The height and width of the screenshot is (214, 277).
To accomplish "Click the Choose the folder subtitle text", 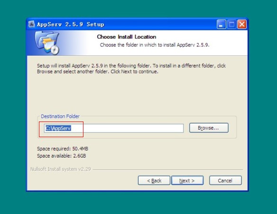I will (155, 45).
